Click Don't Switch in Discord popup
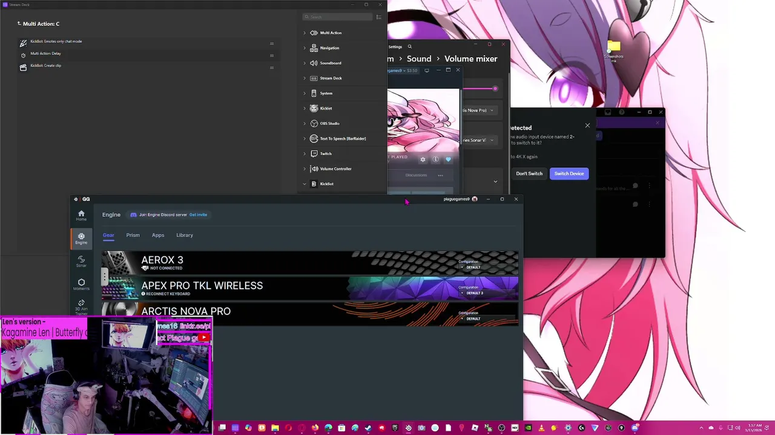 coord(529,173)
